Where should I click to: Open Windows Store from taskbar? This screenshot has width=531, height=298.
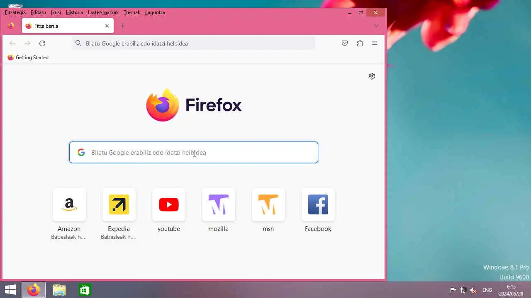(85, 290)
